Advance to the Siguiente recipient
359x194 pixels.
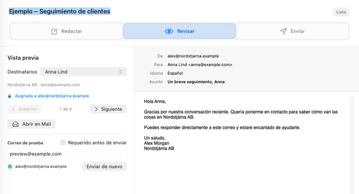(x=108, y=109)
